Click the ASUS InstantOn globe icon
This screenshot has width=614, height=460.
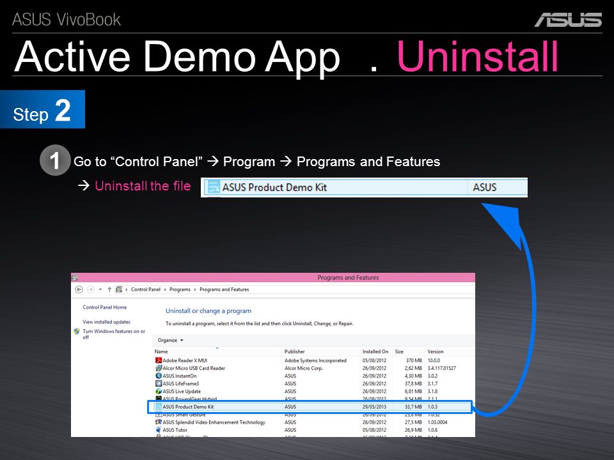158,376
